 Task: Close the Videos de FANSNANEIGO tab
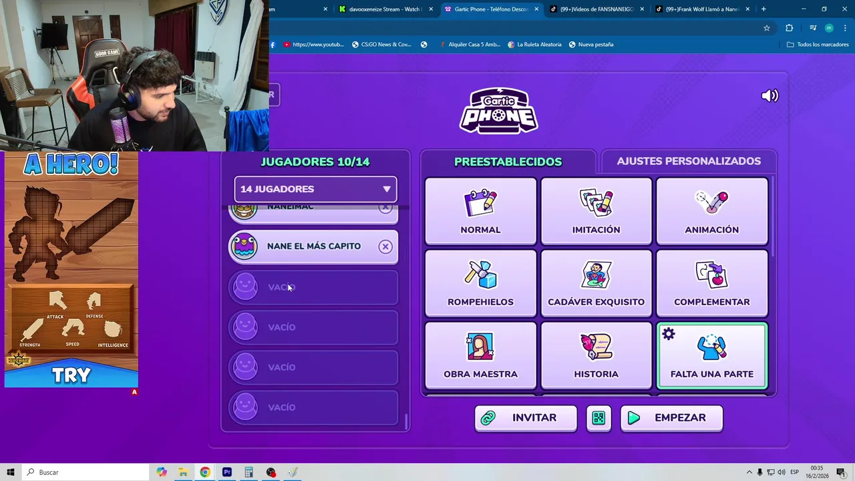point(642,9)
